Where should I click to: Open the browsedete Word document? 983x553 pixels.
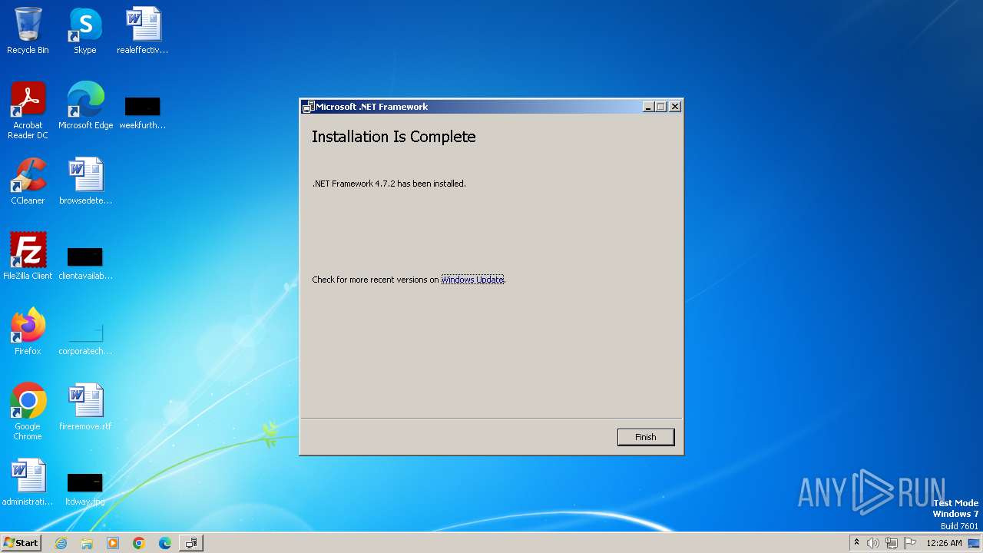85,181
